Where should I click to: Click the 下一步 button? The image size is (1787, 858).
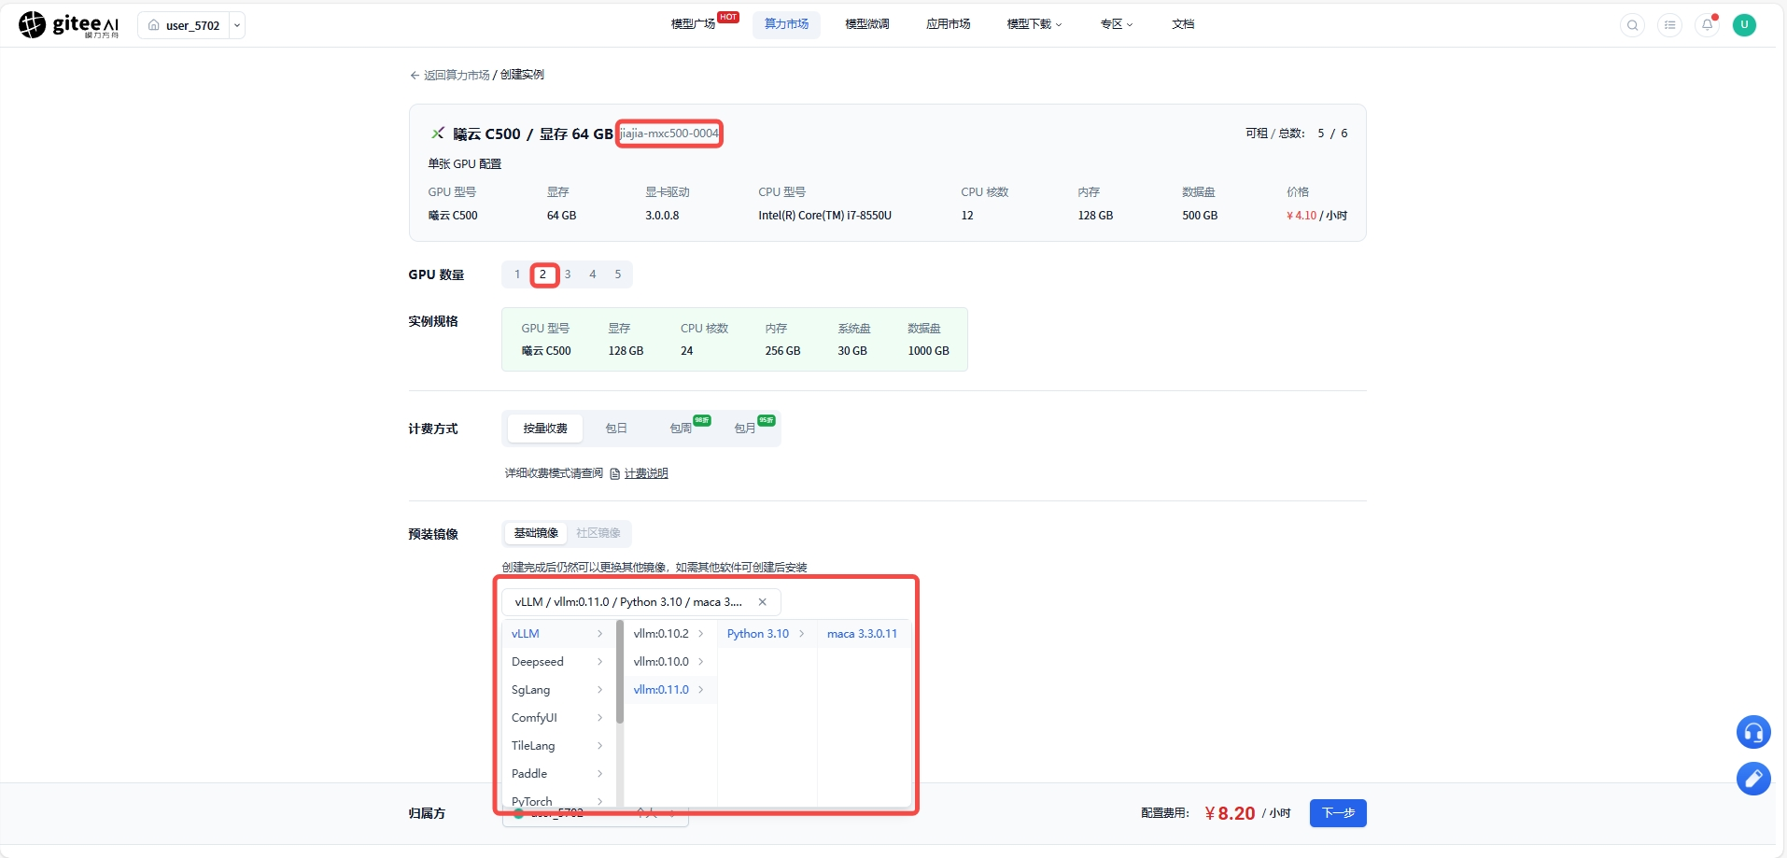click(1338, 813)
